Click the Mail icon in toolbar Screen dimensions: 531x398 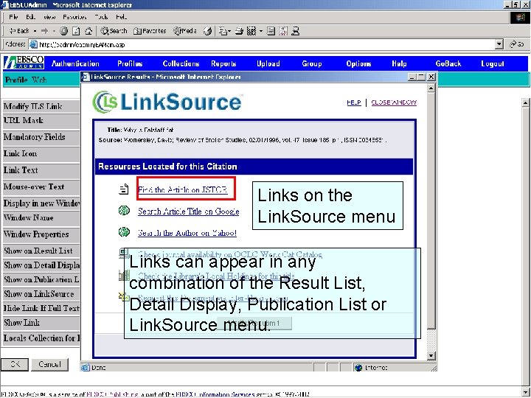[x=224, y=31]
